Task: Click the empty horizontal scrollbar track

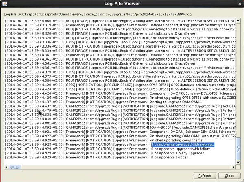Action: 125,167
